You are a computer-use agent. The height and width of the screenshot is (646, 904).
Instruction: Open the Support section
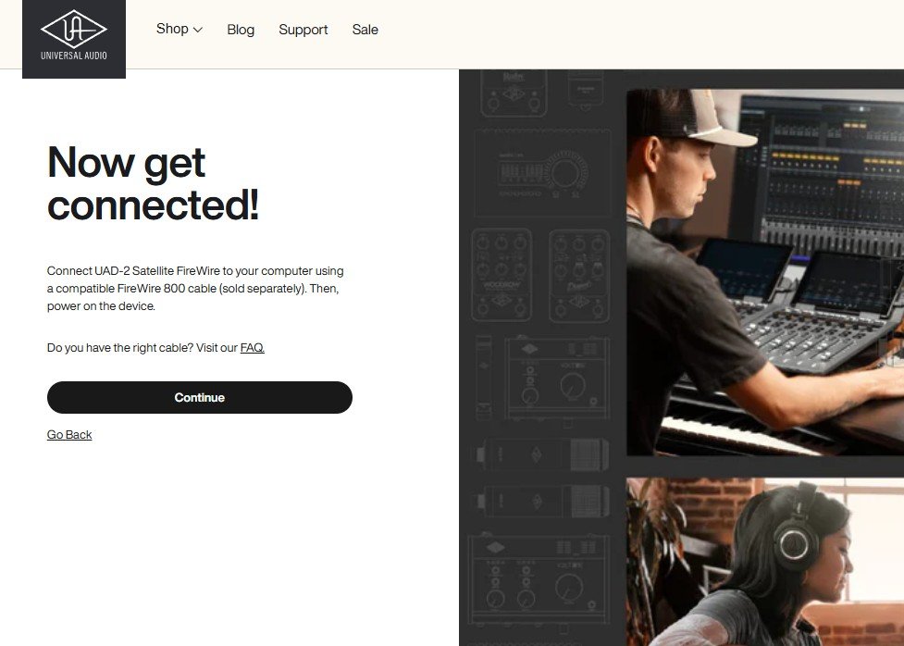[303, 30]
